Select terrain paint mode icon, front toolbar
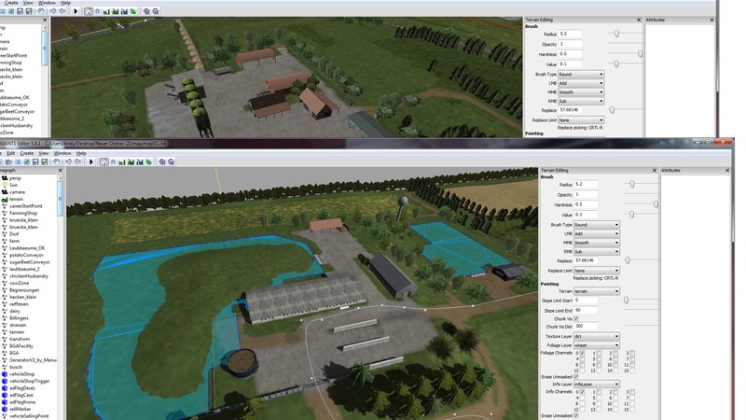746x420 pixels. tap(131, 161)
